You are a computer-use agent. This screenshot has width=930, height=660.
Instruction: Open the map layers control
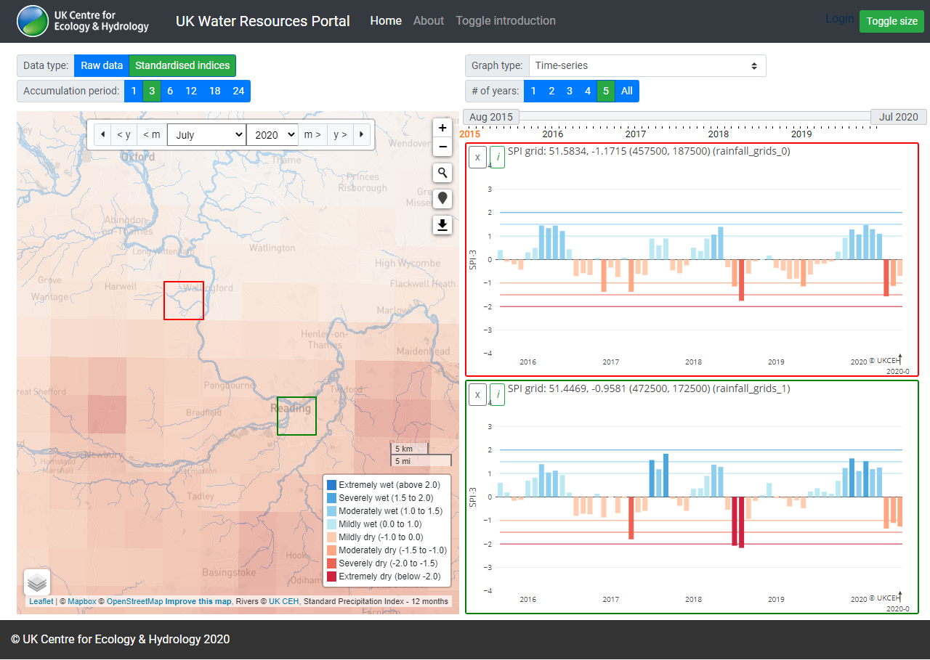coord(37,582)
